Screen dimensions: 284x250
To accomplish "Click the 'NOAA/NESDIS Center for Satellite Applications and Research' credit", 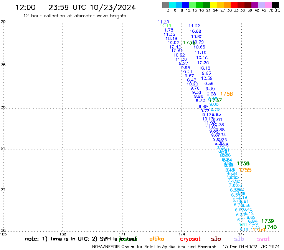I will pos(154,247).
